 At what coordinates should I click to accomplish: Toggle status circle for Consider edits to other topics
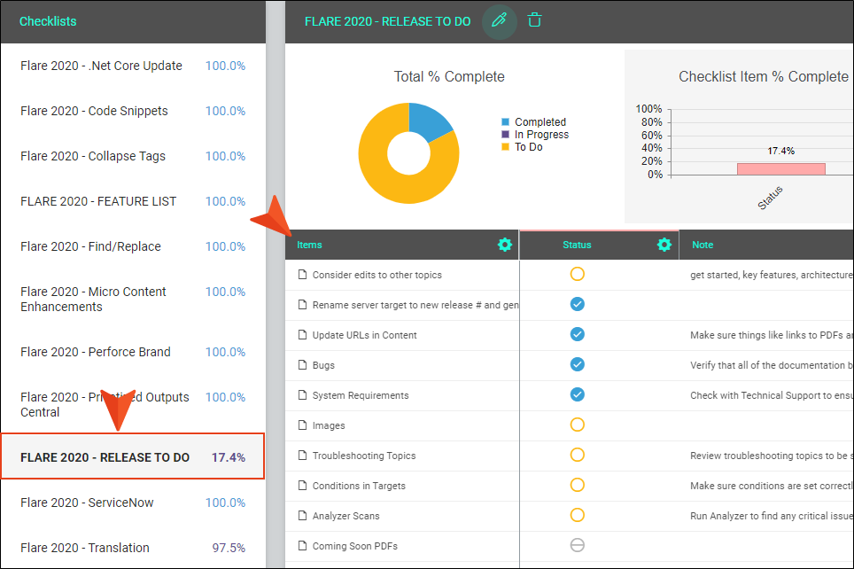[x=578, y=274]
